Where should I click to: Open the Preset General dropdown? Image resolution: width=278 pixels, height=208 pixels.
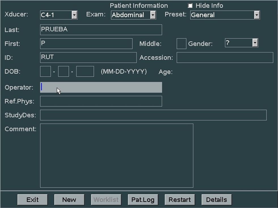click(257, 15)
